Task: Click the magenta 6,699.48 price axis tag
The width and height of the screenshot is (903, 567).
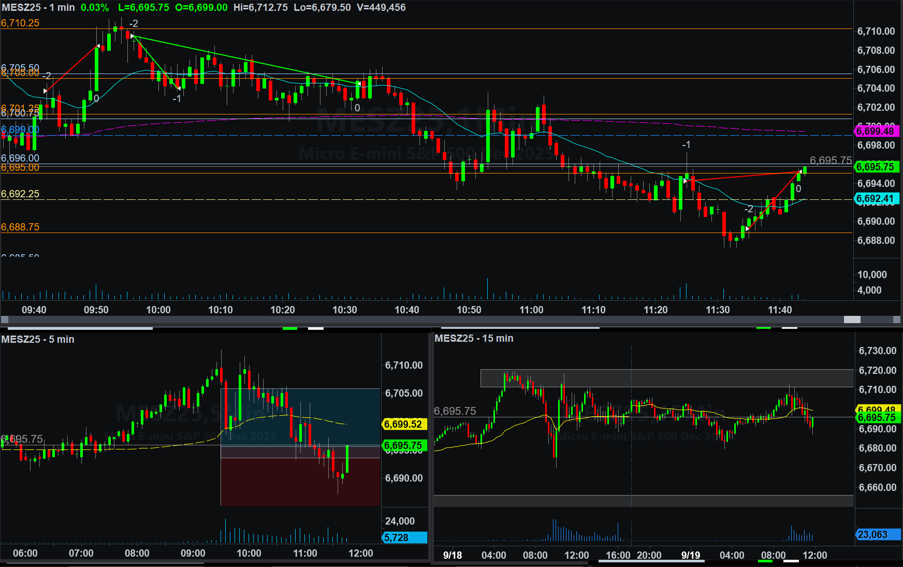Action: (876, 131)
